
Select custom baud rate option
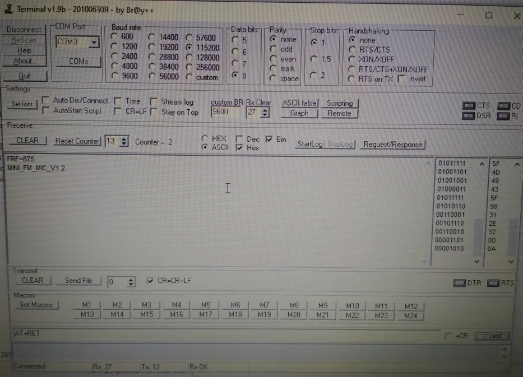[x=189, y=77]
